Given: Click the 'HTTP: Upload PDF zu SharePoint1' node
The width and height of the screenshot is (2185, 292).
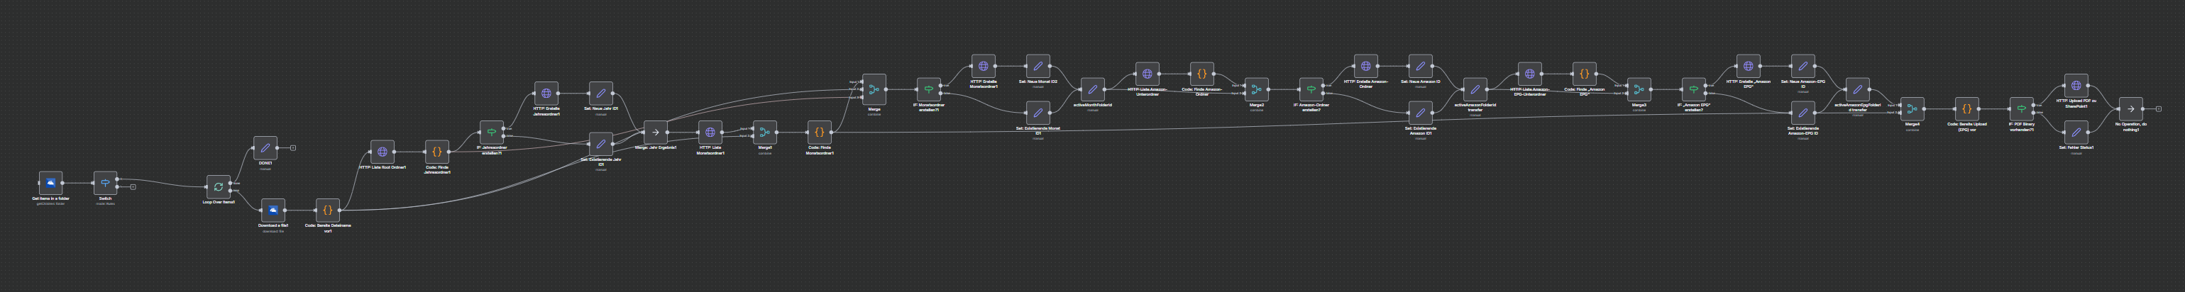Looking at the screenshot, I should coord(2076,86).
